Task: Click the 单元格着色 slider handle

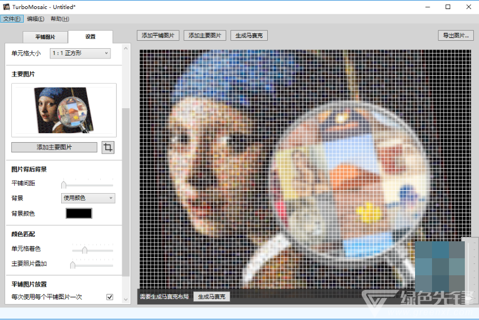Action: (x=84, y=250)
